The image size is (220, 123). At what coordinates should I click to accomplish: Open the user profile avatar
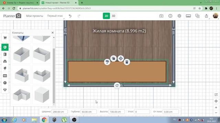[216, 16]
